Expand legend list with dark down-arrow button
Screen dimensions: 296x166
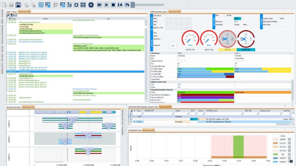pyautogui.click(x=291, y=161)
